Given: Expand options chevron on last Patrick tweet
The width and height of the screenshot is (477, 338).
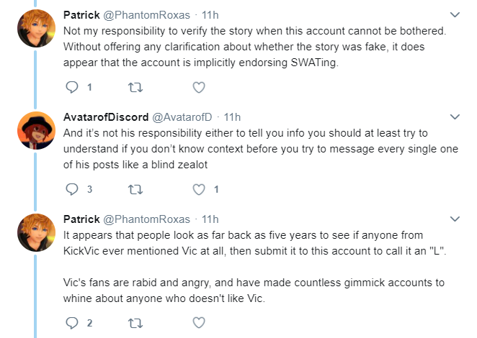Looking at the screenshot, I should 455,219.
